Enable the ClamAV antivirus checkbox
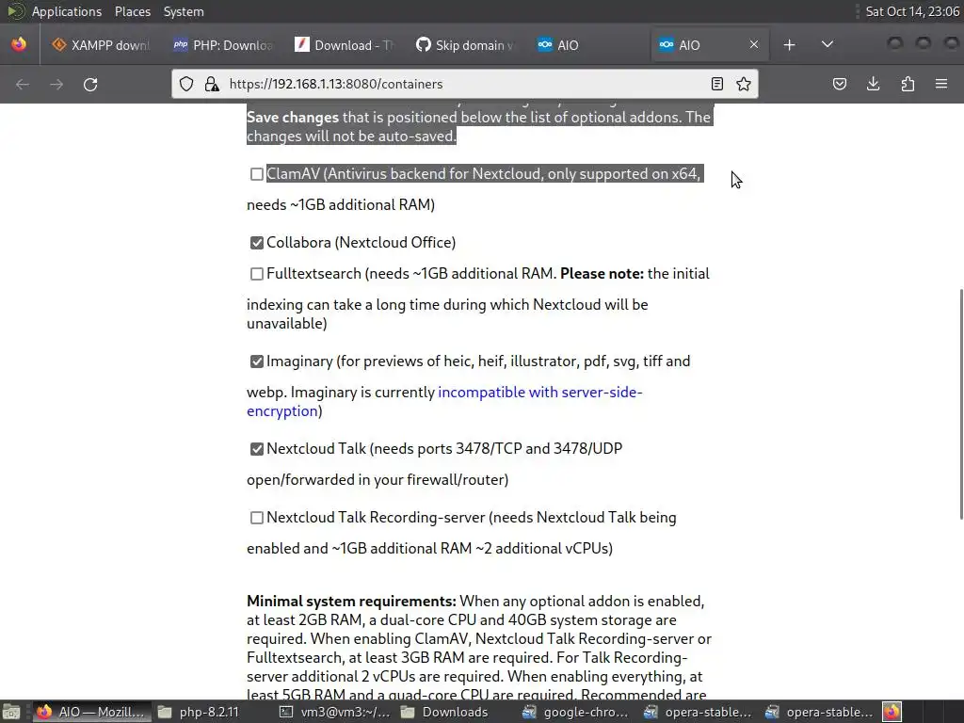The width and height of the screenshot is (964, 723). click(x=257, y=174)
